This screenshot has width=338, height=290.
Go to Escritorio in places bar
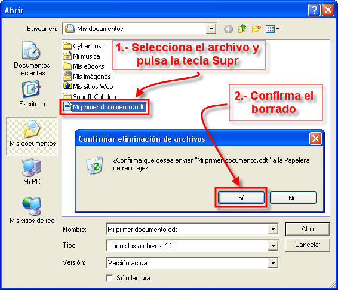point(32,94)
